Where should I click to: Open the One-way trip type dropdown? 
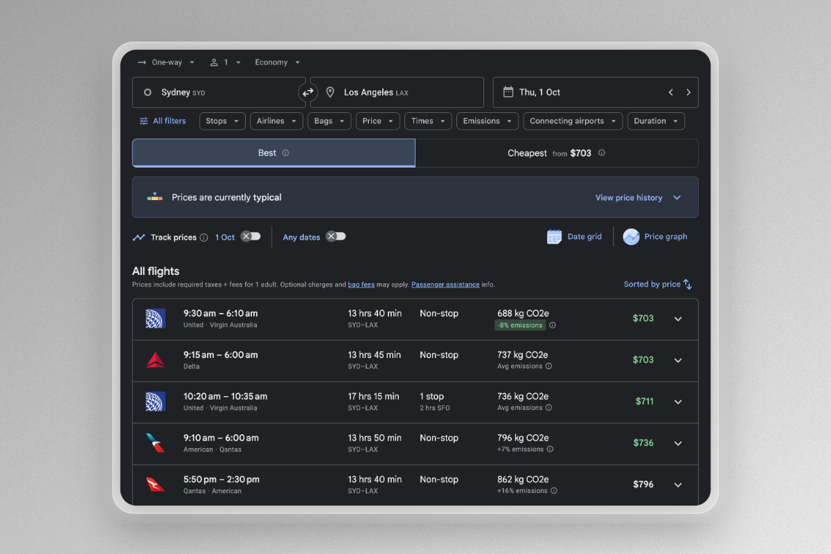click(x=166, y=62)
